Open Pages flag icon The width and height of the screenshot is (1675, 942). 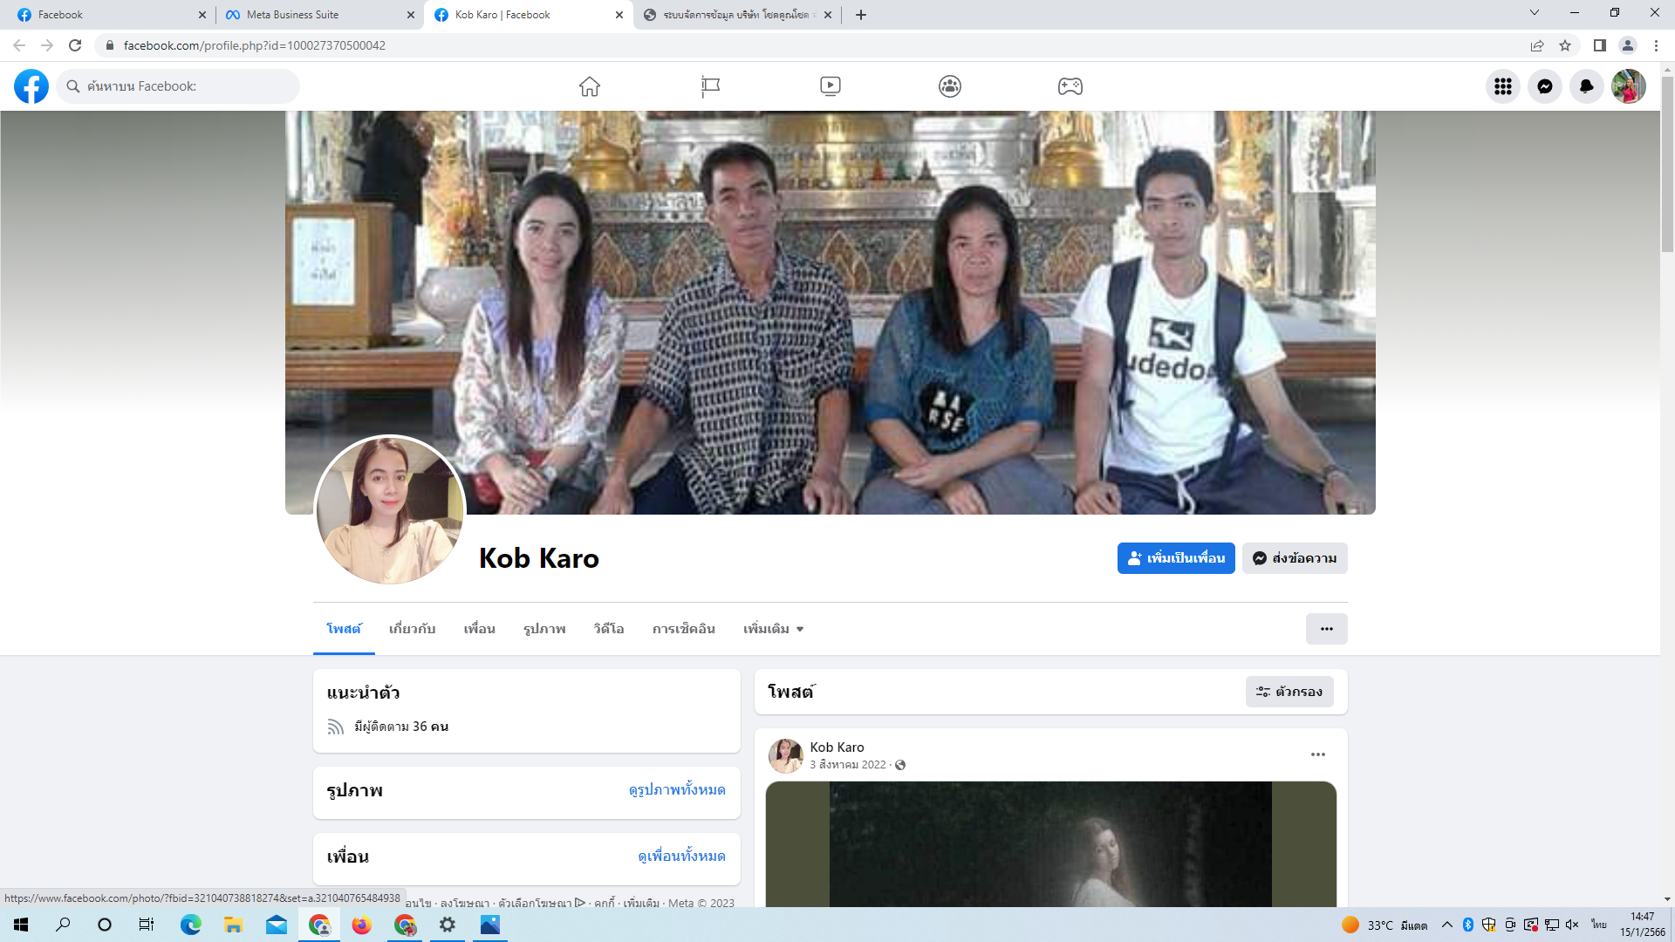[x=710, y=86]
